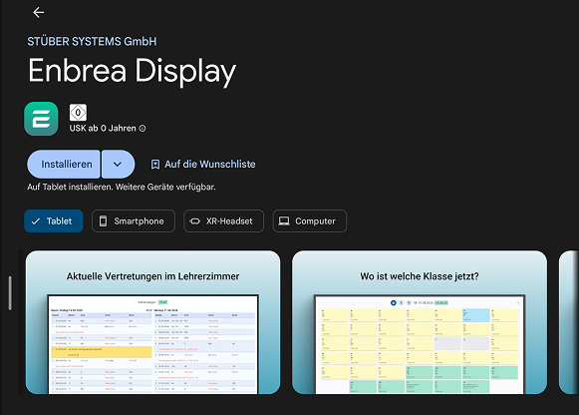This screenshot has height=415, width=579.
Task: Install the Enbrea Display app
Action: [x=64, y=164]
